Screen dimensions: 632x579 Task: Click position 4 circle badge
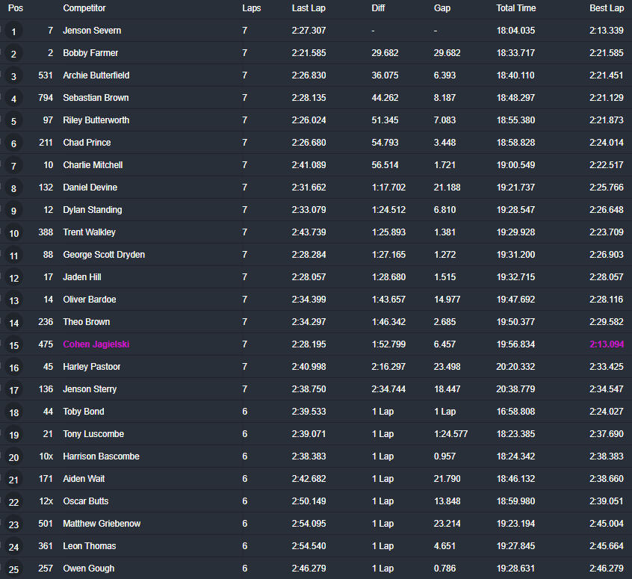pos(13,99)
